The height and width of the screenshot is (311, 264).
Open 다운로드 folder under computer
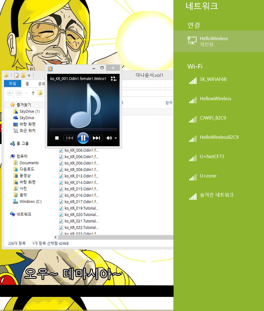point(27,169)
